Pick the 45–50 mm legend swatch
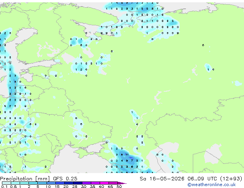244x188 pixels. tap(113, 183)
